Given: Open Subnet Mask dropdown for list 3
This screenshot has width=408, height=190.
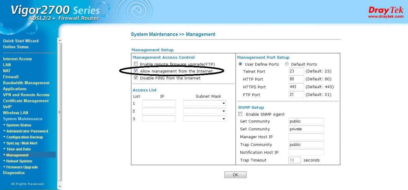Looking at the screenshot, I should [x=205, y=119].
